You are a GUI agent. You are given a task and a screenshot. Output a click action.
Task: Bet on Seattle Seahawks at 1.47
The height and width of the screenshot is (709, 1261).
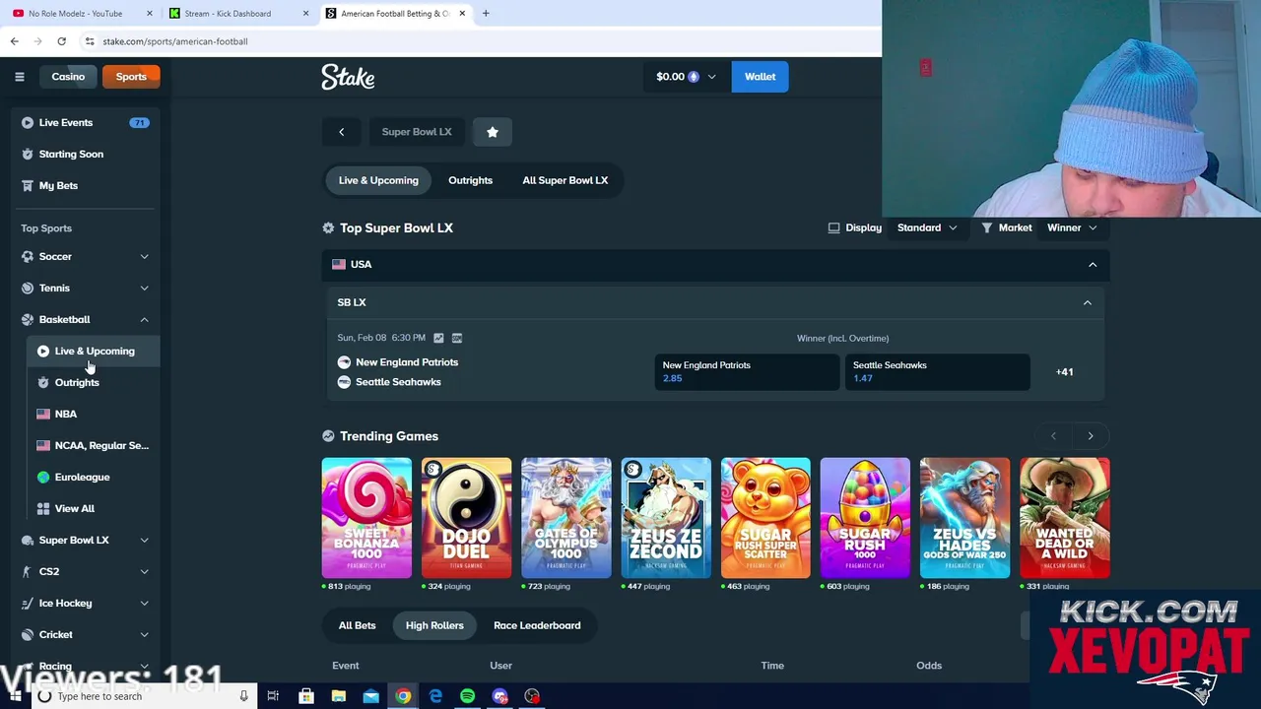(x=937, y=372)
